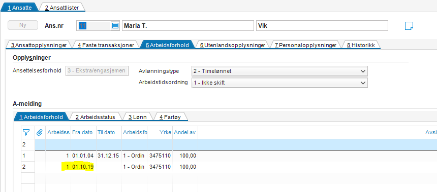Viewport: 437px width, 192px height.
Task: Expand the Arbeidstidsordning dropdown
Action: click(x=279, y=83)
